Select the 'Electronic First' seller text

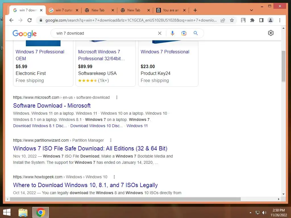tap(31, 73)
